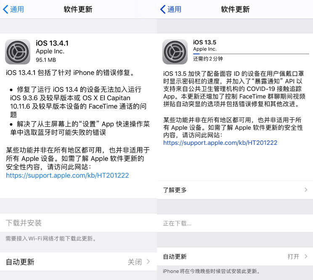
Task: Tap the 打开 auto-update value
Action: coord(293,256)
